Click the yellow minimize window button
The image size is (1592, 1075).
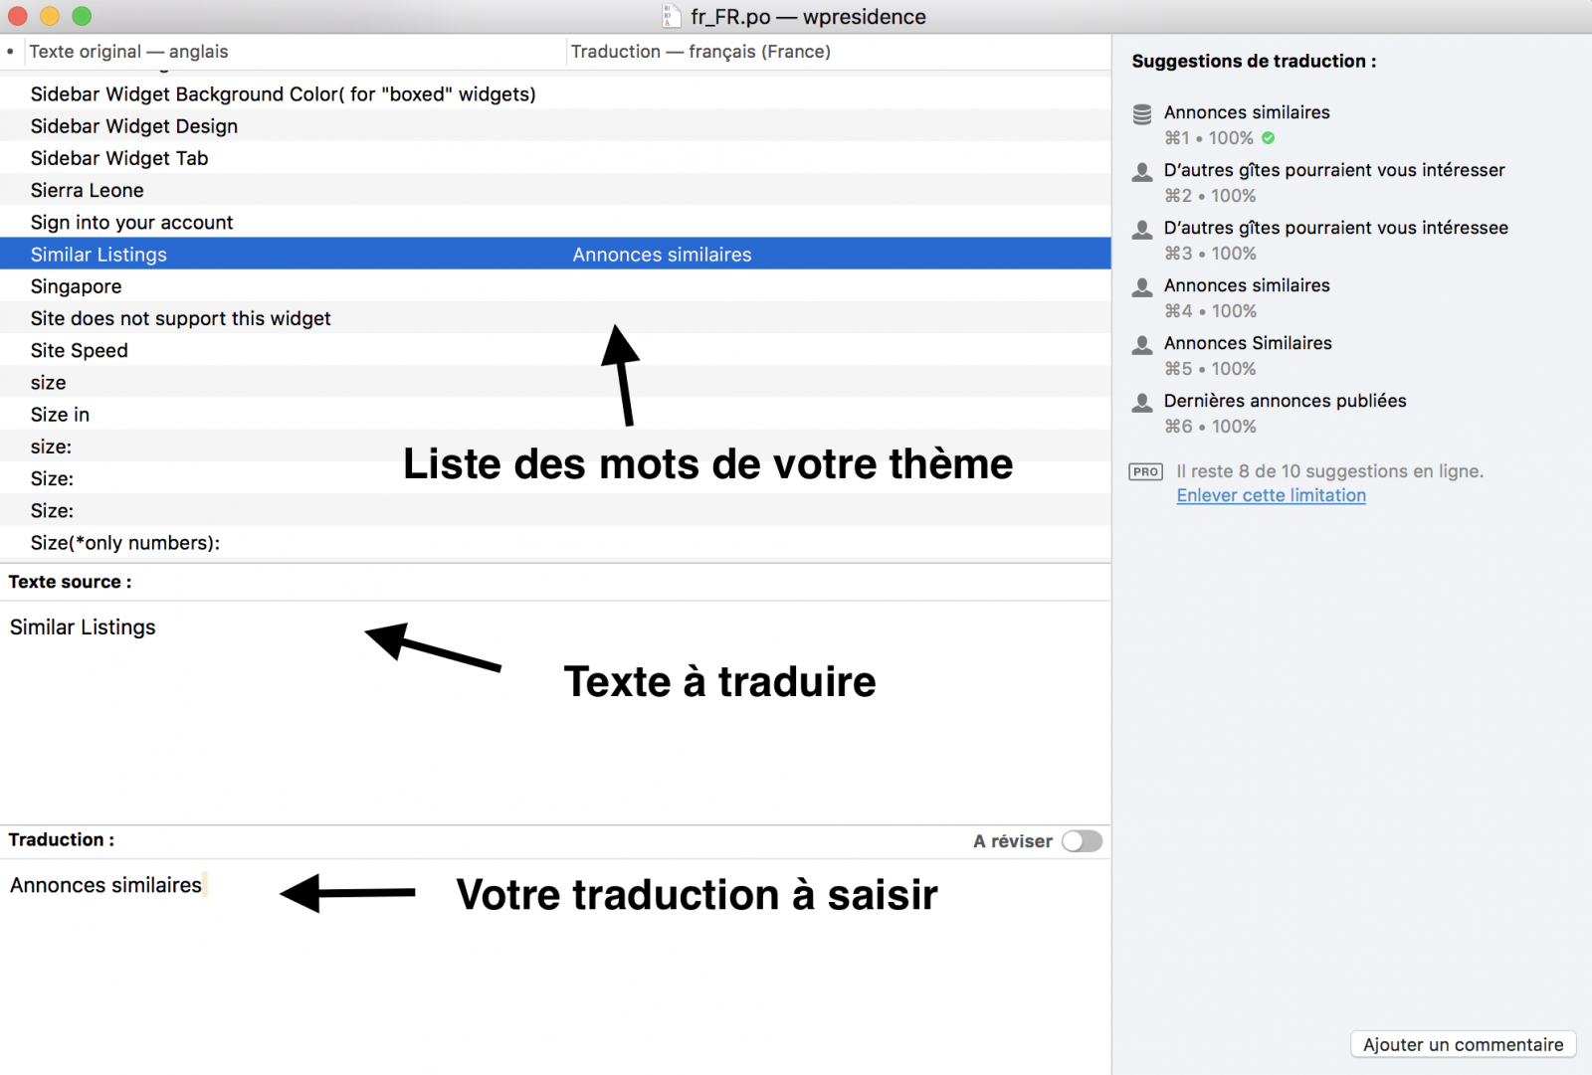(x=50, y=16)
